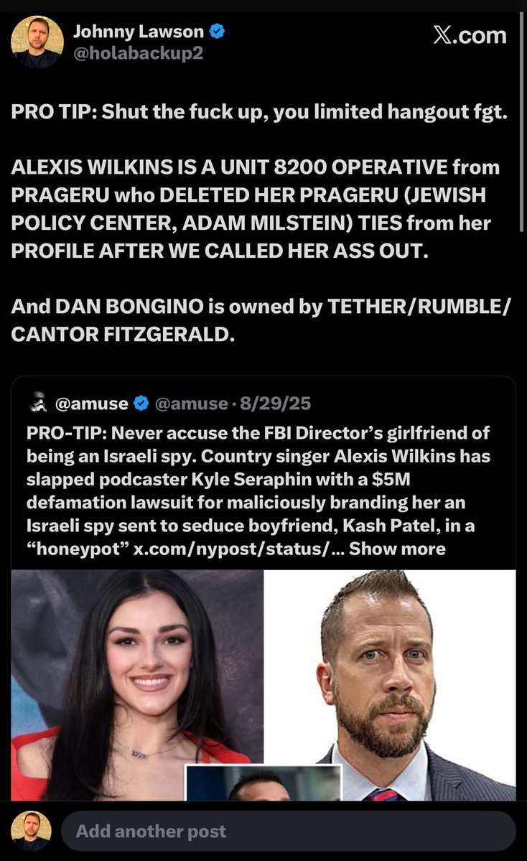Click the 8/29/25 date of quoted post
Screen dimensions: 527x861
(x=275, y=404)
